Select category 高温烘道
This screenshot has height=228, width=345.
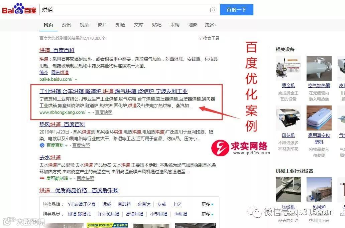click(135, 214)
